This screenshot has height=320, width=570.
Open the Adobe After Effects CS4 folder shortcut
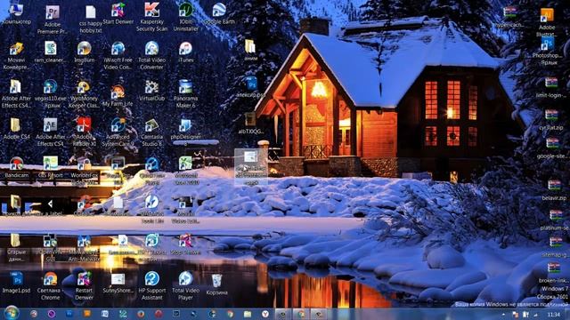(x=16, y=93)
